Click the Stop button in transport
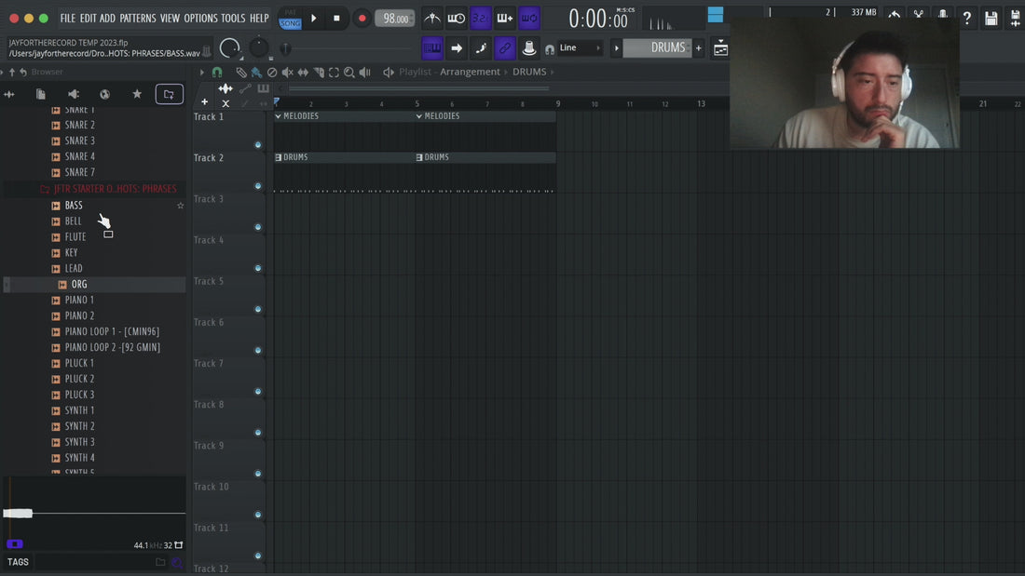The width and height of the screenshot is (1025, 576). point(336,19)
